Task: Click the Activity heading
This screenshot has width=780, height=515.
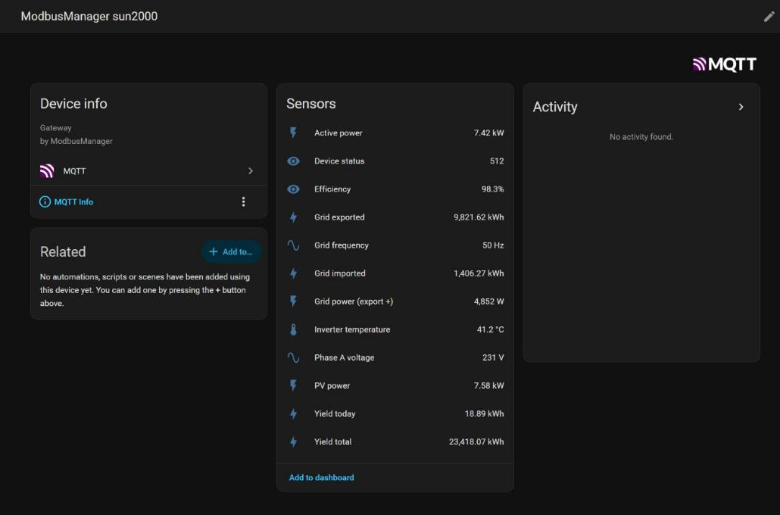Action: (555, 107)
